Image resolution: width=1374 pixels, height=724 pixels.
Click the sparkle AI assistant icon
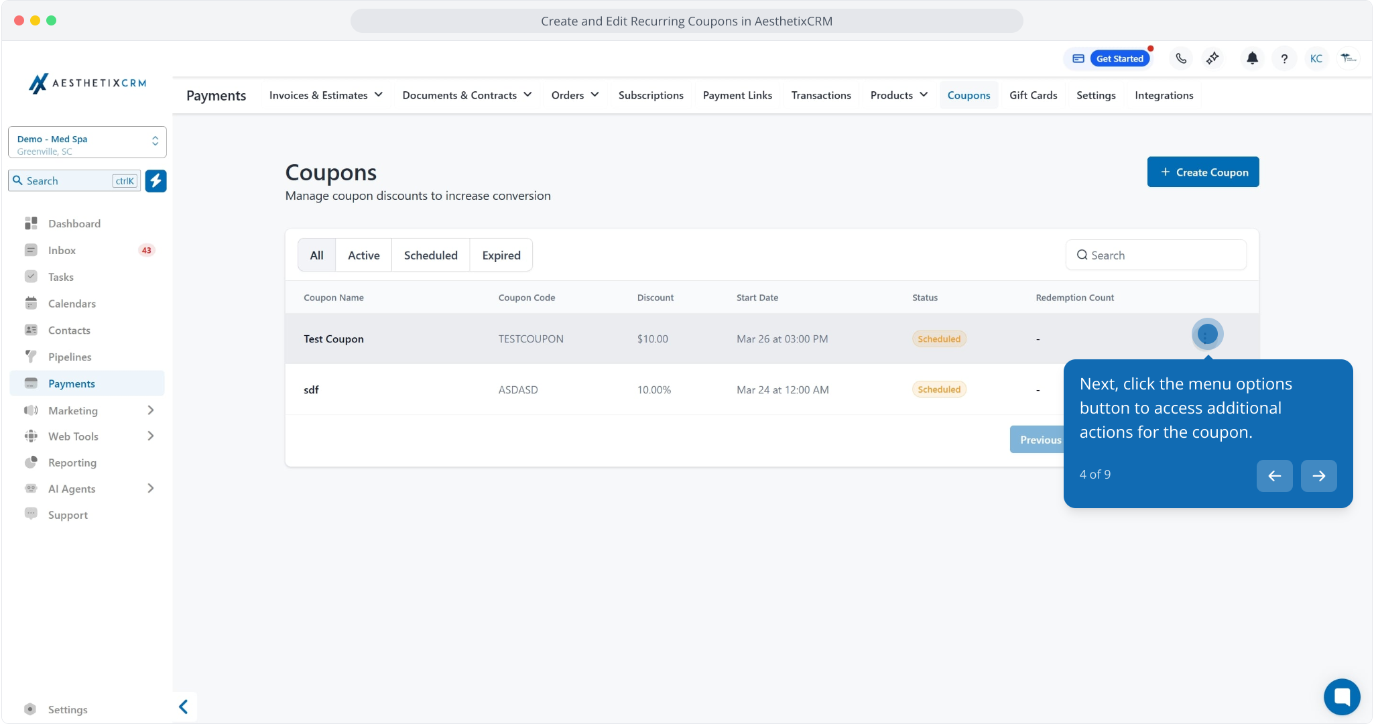1212,58
